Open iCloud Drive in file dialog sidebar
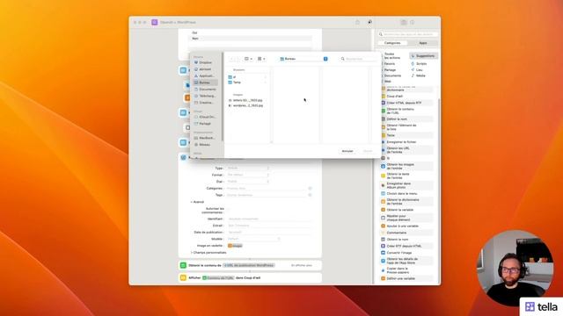The image size is (563, 316). [205, 117]
